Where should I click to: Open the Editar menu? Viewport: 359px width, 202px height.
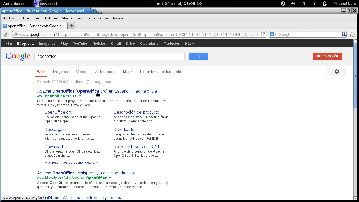24,18
